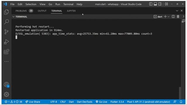This screenshot has width=187, height=105.
Task: Open the Explorer view in activity bar
Action: click(6, 12)
